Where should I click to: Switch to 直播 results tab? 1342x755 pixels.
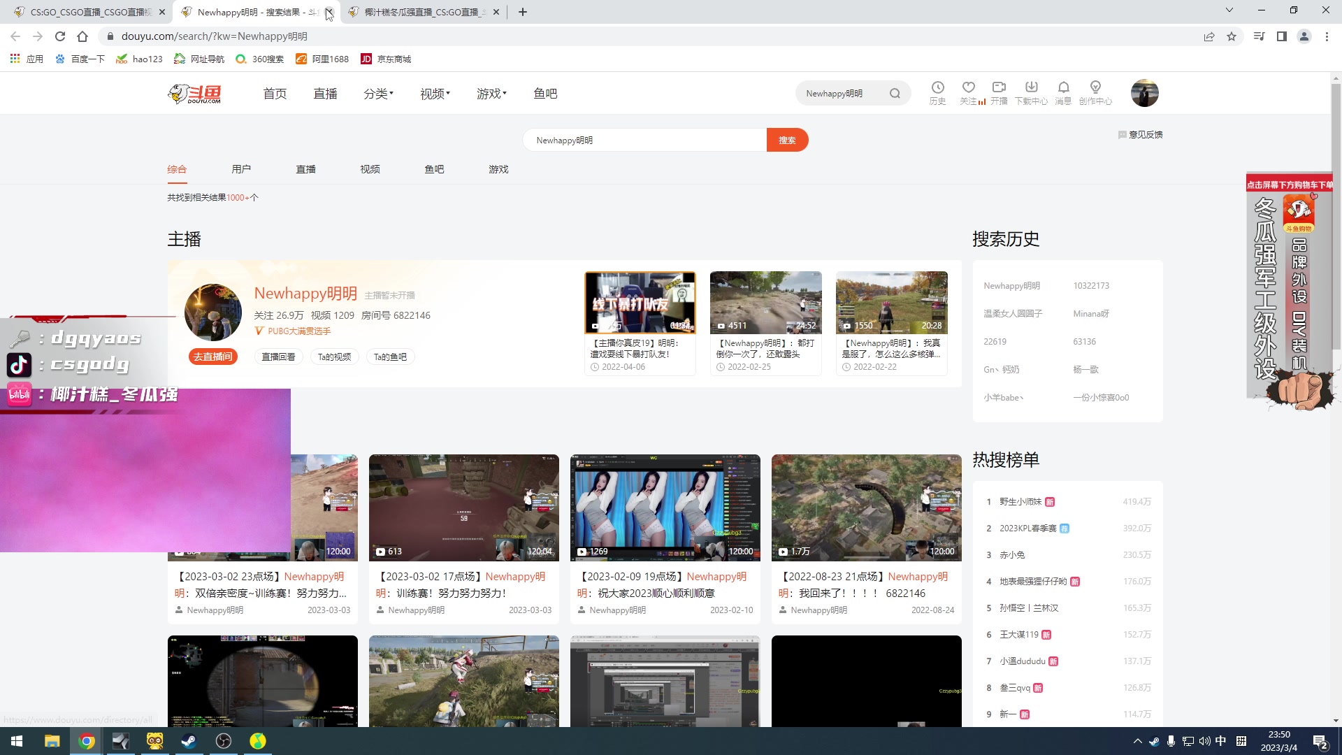[x=305, y=169]
